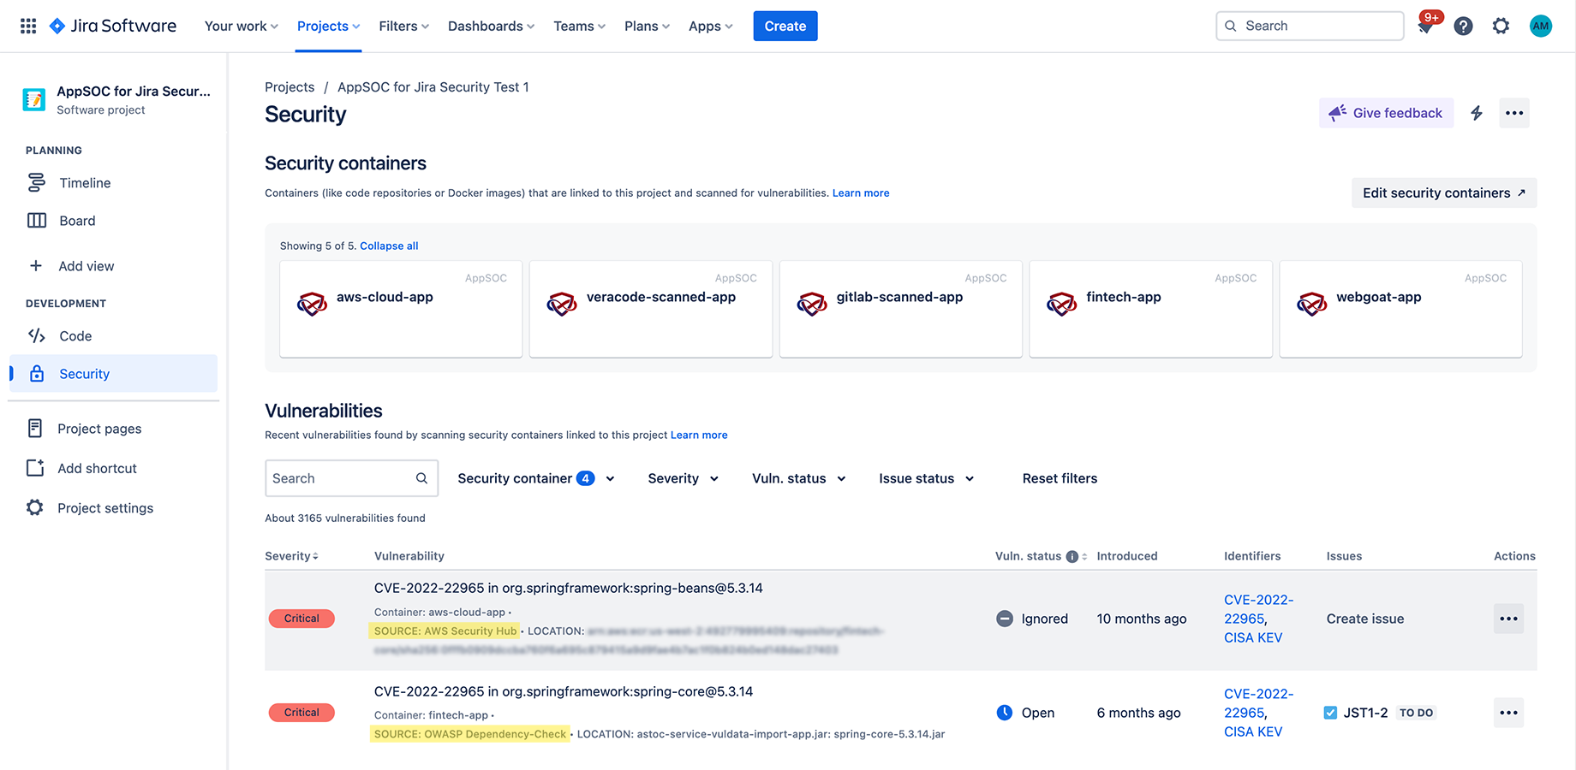This screenshot has height=770, width=1576.
Task: Click Collapse all link
Action: [389, 246]
